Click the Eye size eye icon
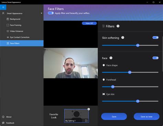This screenshot has width=163, height=126. click(104, 94)
